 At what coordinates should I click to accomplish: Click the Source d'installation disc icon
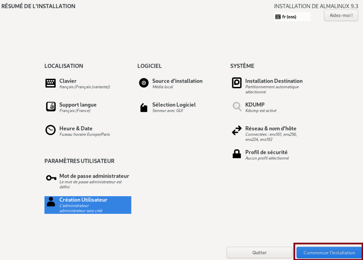click(x=144, y=83)
